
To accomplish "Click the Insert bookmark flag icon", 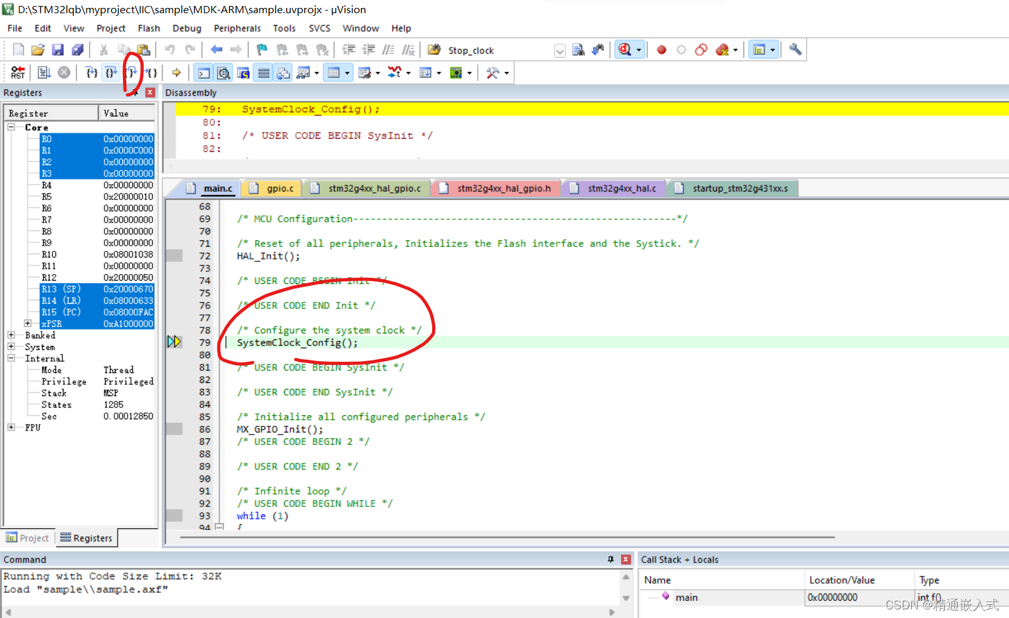I will pyautogui.click(x=262, y=50).
